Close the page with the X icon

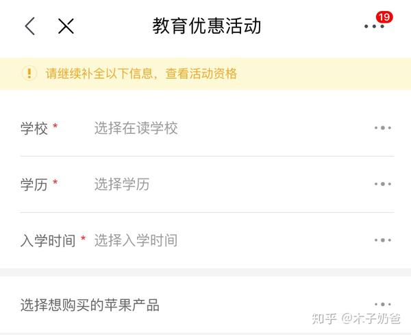[66, 26]
